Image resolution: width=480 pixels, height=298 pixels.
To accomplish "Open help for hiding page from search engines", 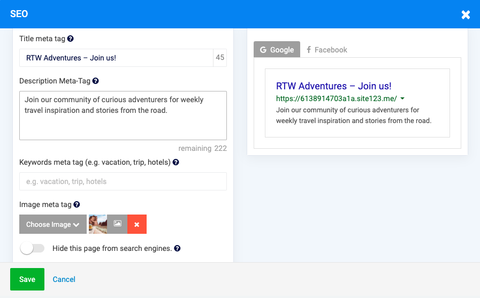I will click(x=177, y=248).
